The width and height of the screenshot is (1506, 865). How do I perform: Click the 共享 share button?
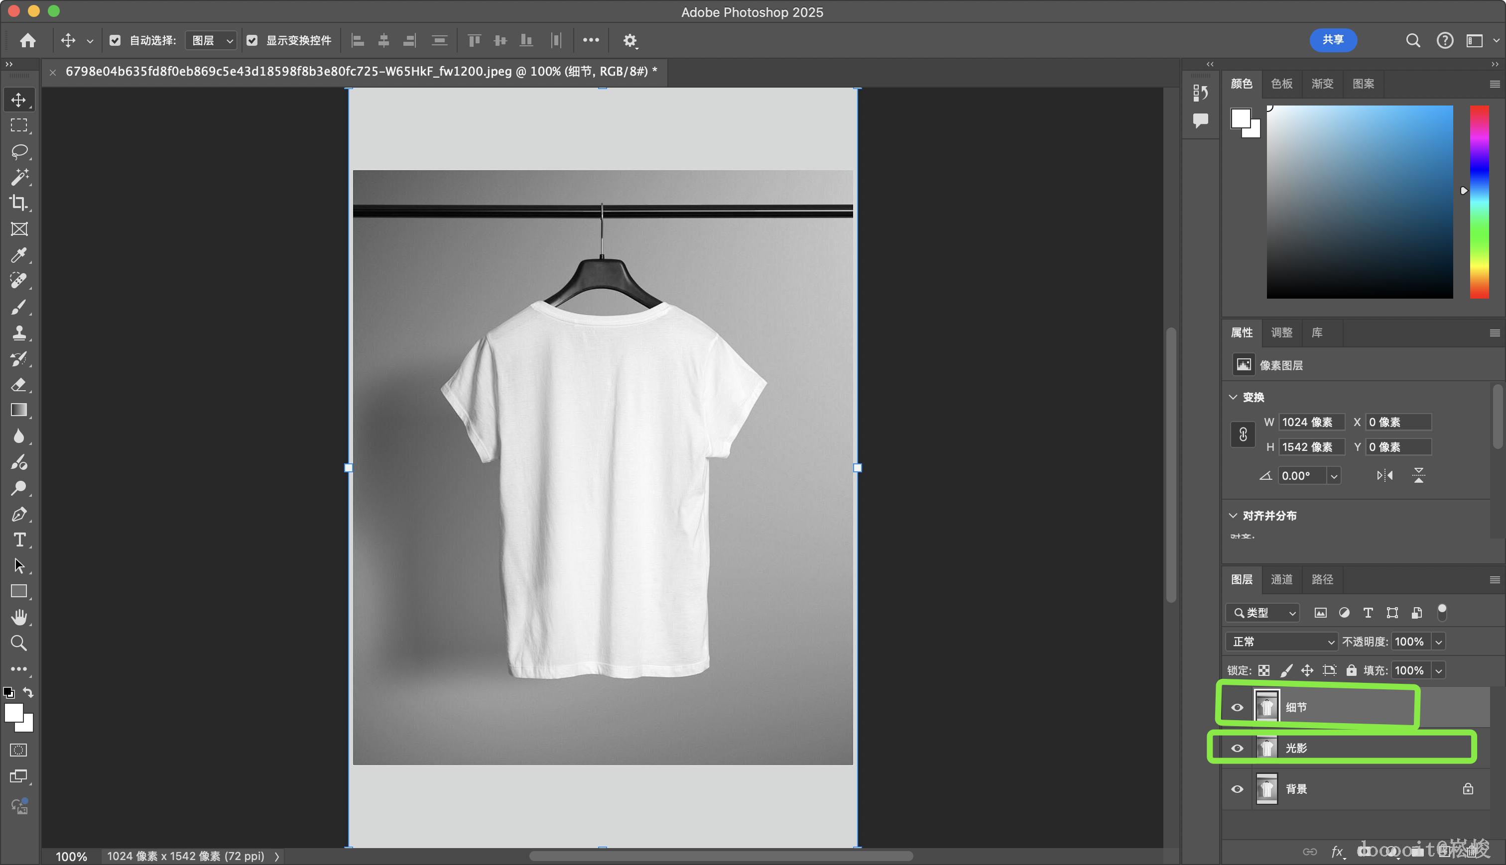click(1333, 40)
